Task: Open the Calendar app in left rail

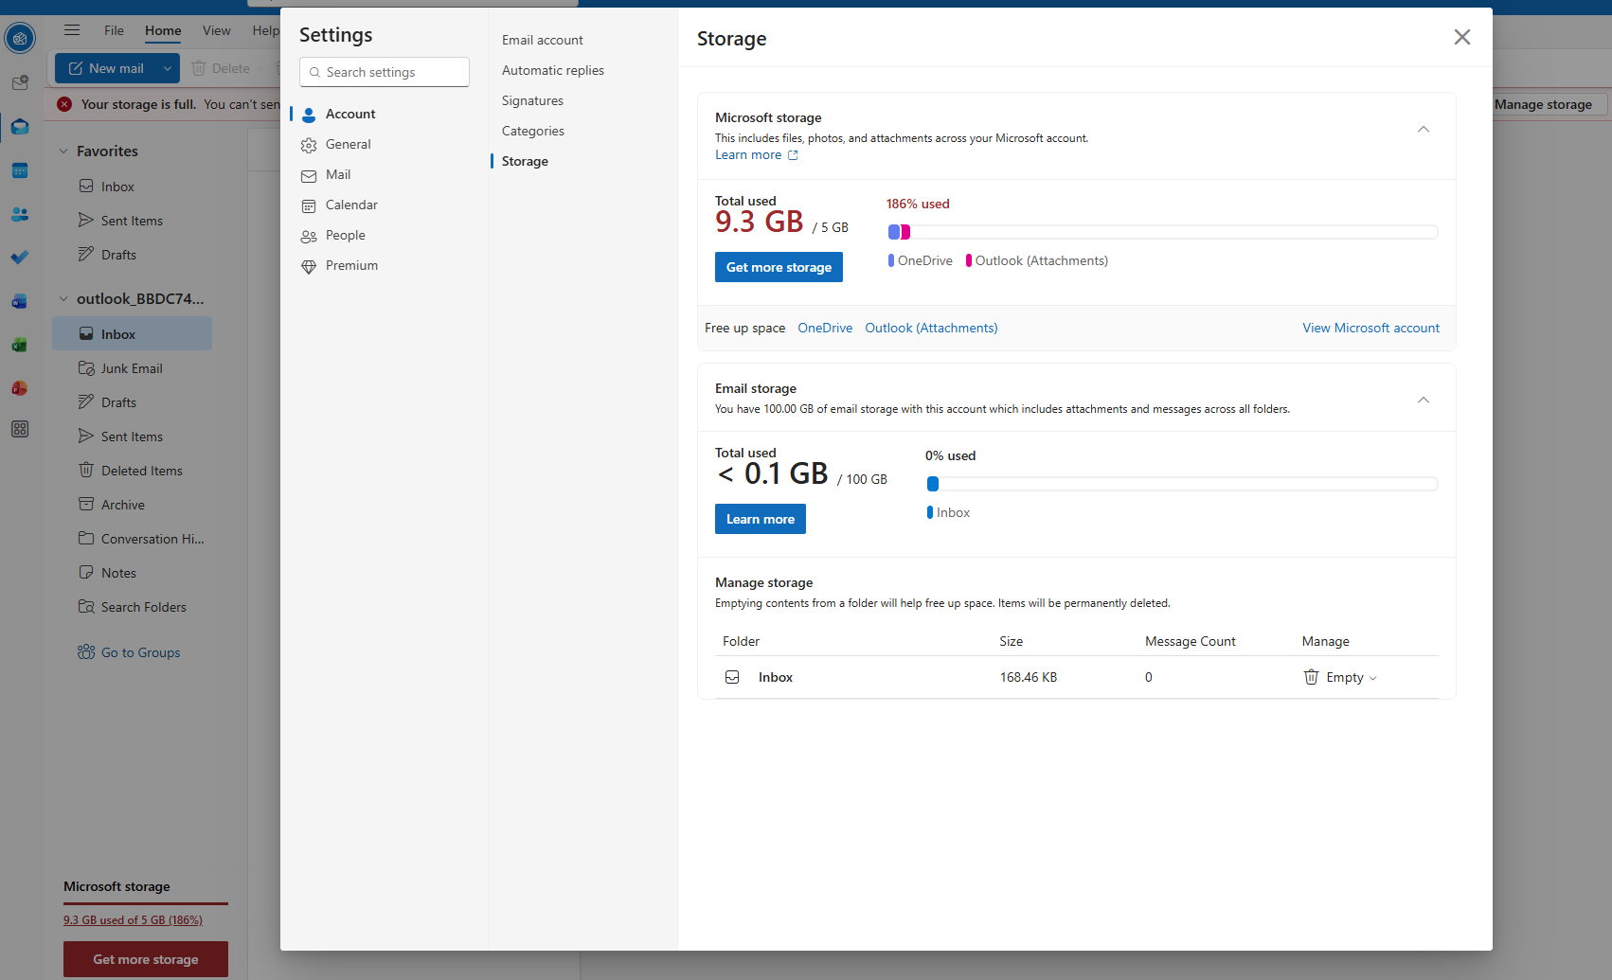Action: pyautogui.click(x=20, y=170)
